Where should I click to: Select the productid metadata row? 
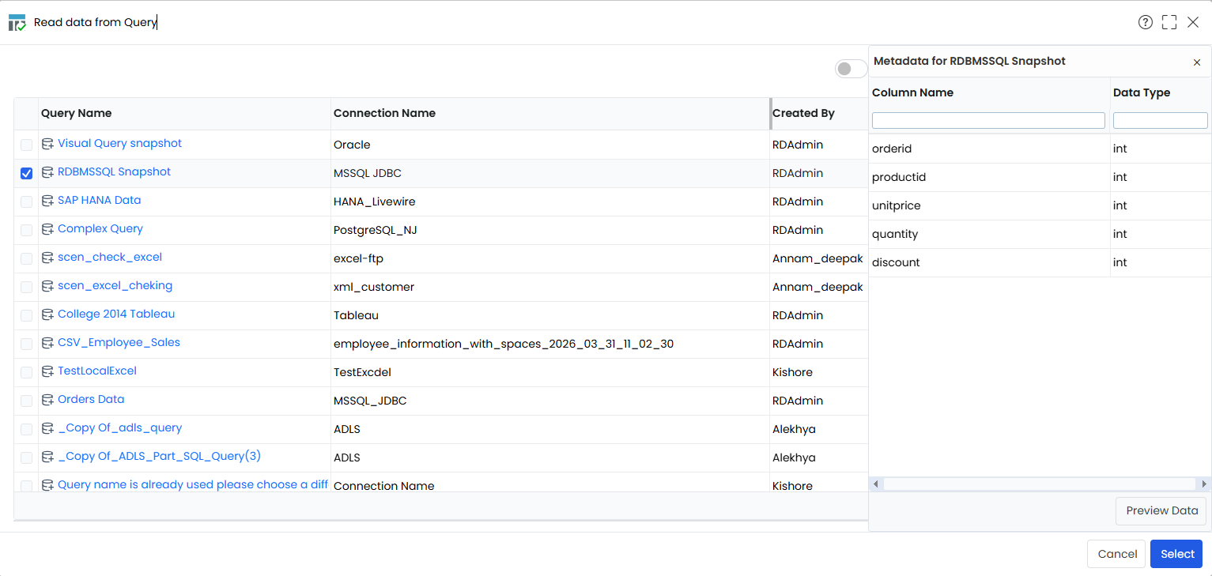point(1040,177)
